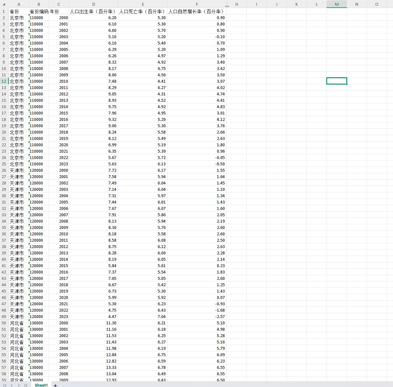Click the 人口出生率（百分率） header cell

coord(93,11)
